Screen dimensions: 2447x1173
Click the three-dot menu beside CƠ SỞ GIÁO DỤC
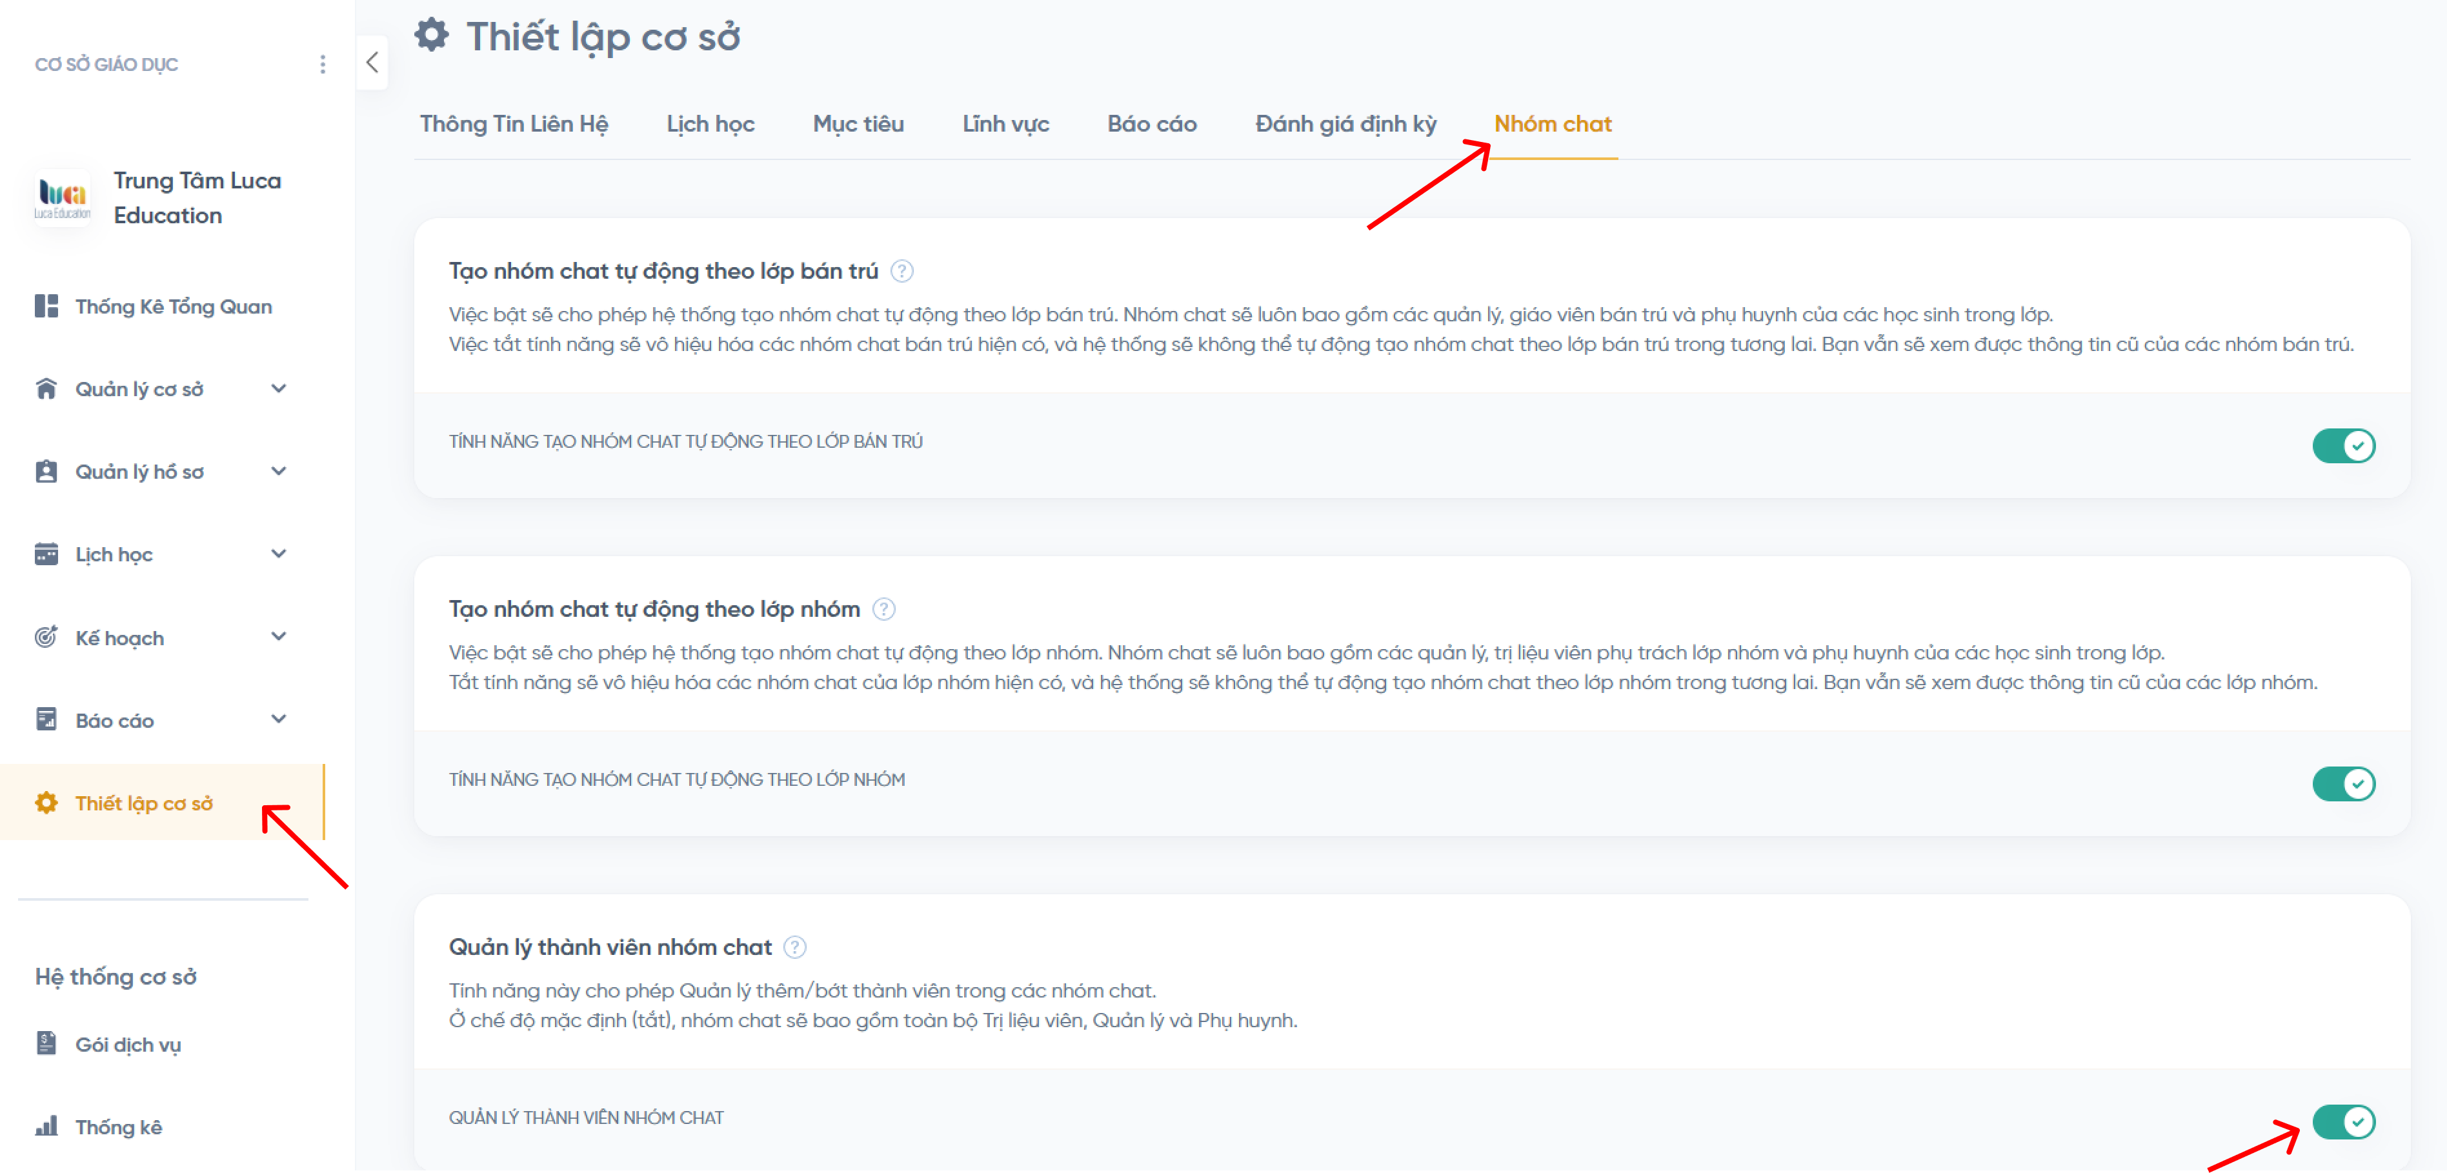point(323,64)
